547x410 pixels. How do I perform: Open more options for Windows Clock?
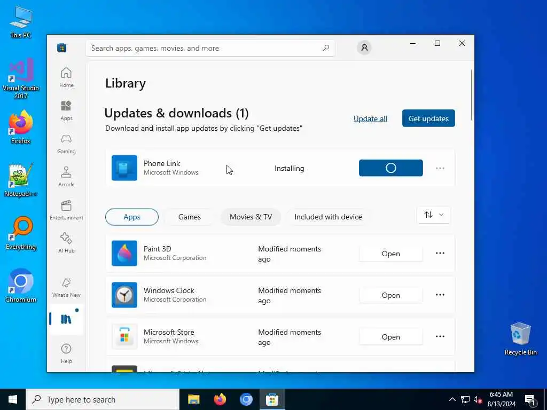[440, 295]
